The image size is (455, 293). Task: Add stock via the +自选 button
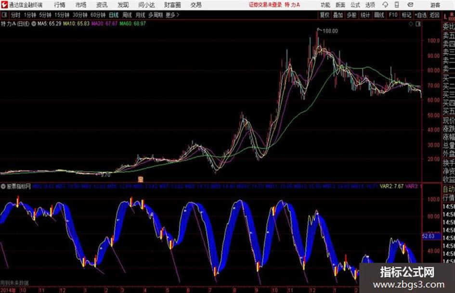421,15
